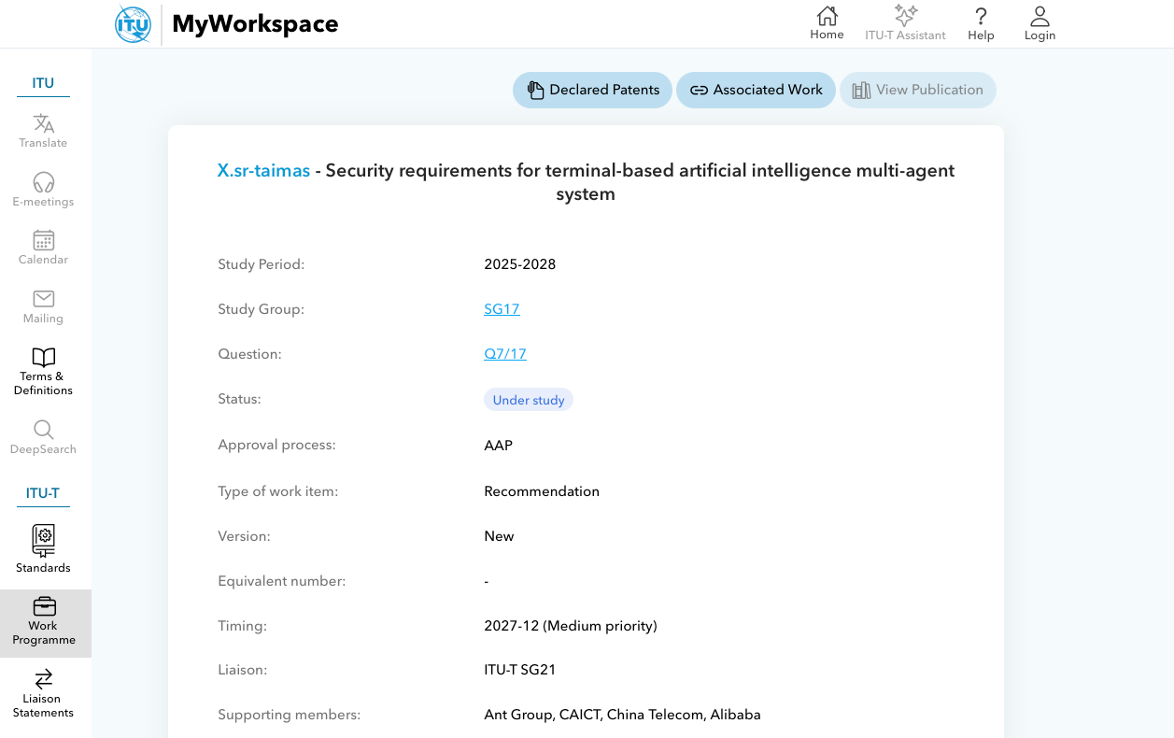Open E-meetings headphones icon
1174x738 pixels.
43,182
